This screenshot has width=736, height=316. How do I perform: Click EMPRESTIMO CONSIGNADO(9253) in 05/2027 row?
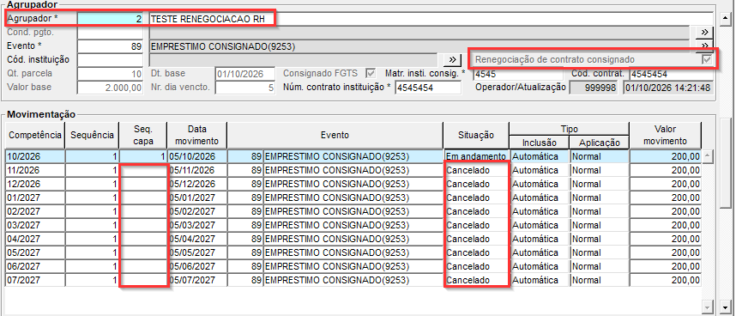[x=353, y=252]
